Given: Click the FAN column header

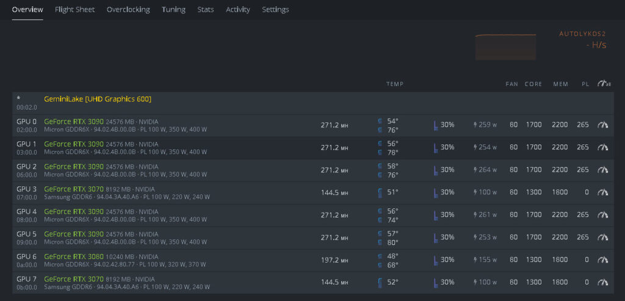Looking at the screenshot, I should click(x=512, y=84).
